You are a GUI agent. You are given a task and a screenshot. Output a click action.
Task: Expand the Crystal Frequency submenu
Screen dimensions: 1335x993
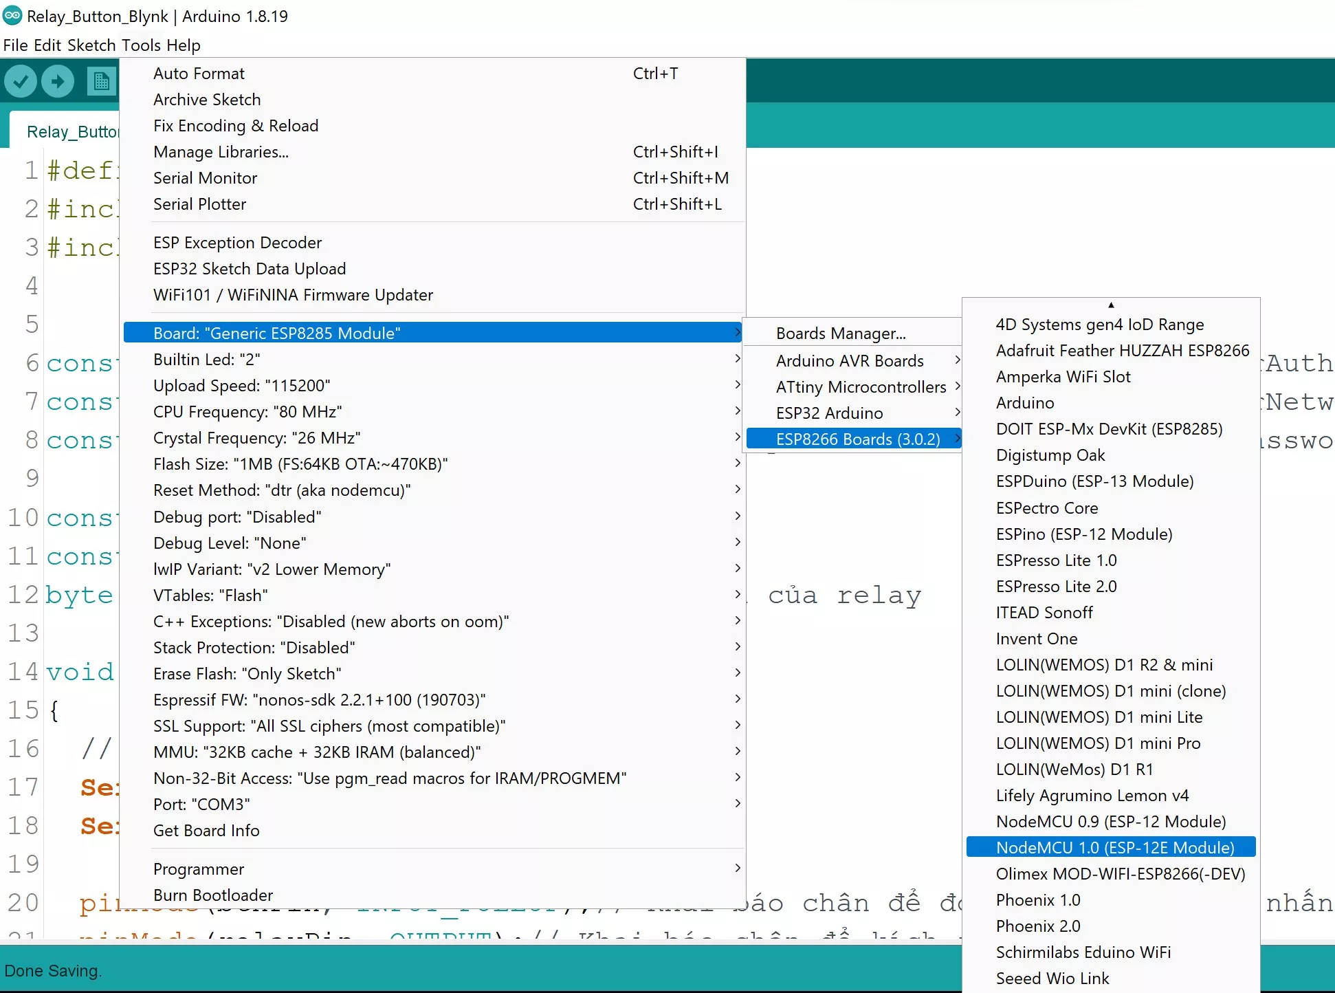click(433, 438)
